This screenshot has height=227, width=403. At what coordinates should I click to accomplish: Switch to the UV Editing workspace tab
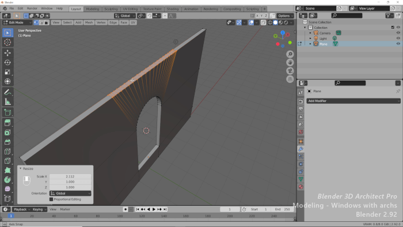(x=130, y=9)
